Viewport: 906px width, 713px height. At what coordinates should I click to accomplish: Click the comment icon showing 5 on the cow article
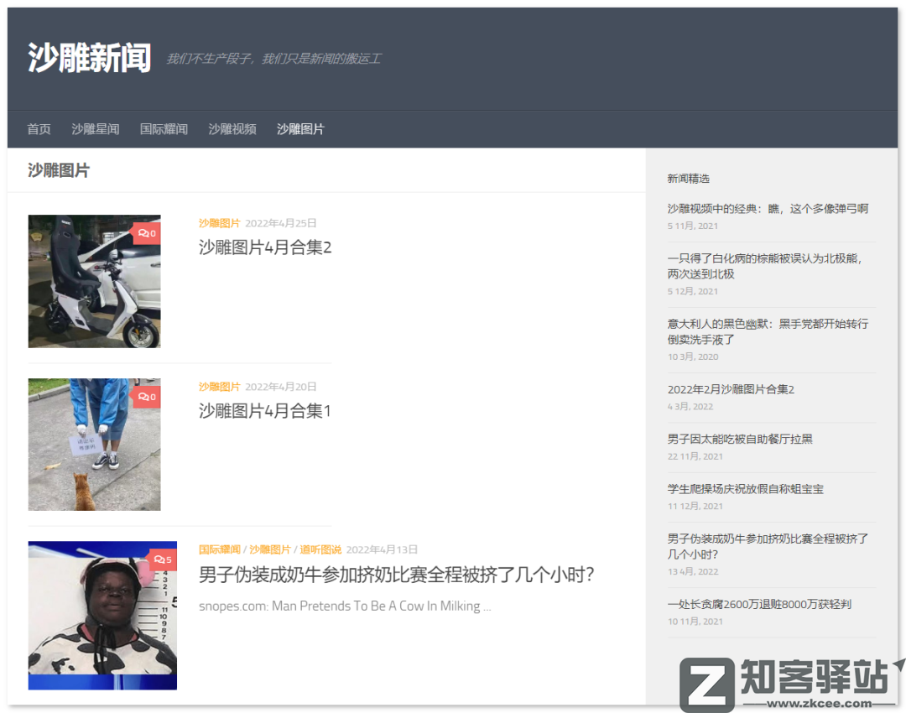(160, 559)
